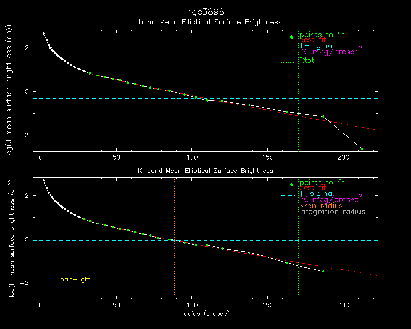Image resolution: width=411 pixels, height=329 pixels.
Task: Click the K mean surface brightness y-axis label
Action: (x=8, y=238)
